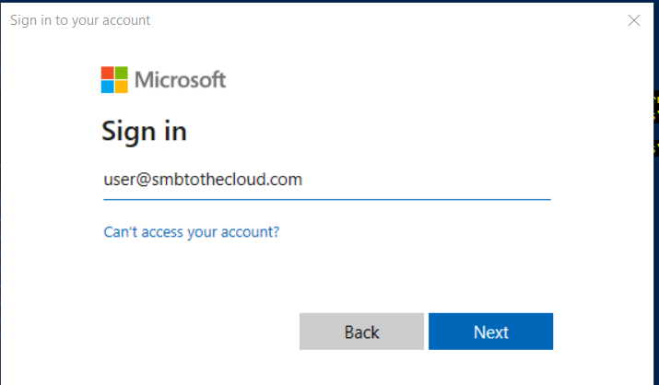The height and width of the screenshot is (385, 659).
Task: Click the "Sign in" heading
Action: [144, 131]
